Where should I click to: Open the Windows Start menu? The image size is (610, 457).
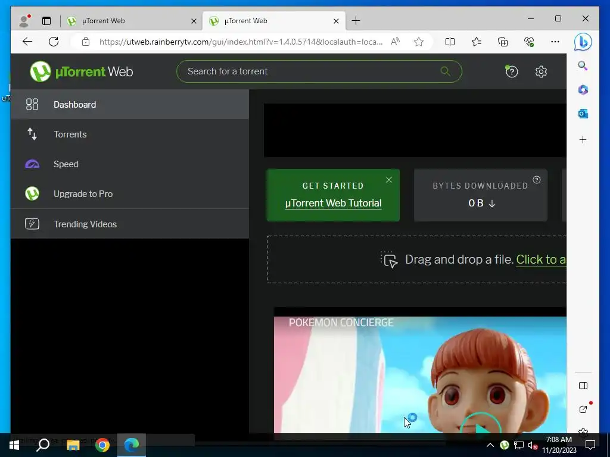pyautogui.click(x=14, y=445)
